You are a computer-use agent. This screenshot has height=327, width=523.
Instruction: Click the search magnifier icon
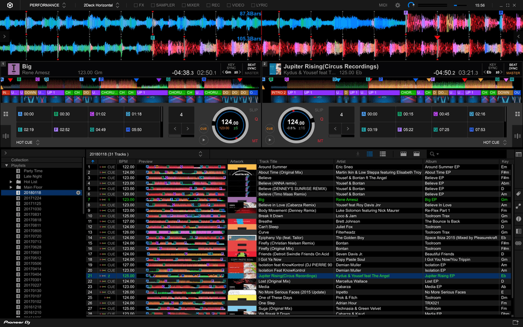(x=432, y=154)
